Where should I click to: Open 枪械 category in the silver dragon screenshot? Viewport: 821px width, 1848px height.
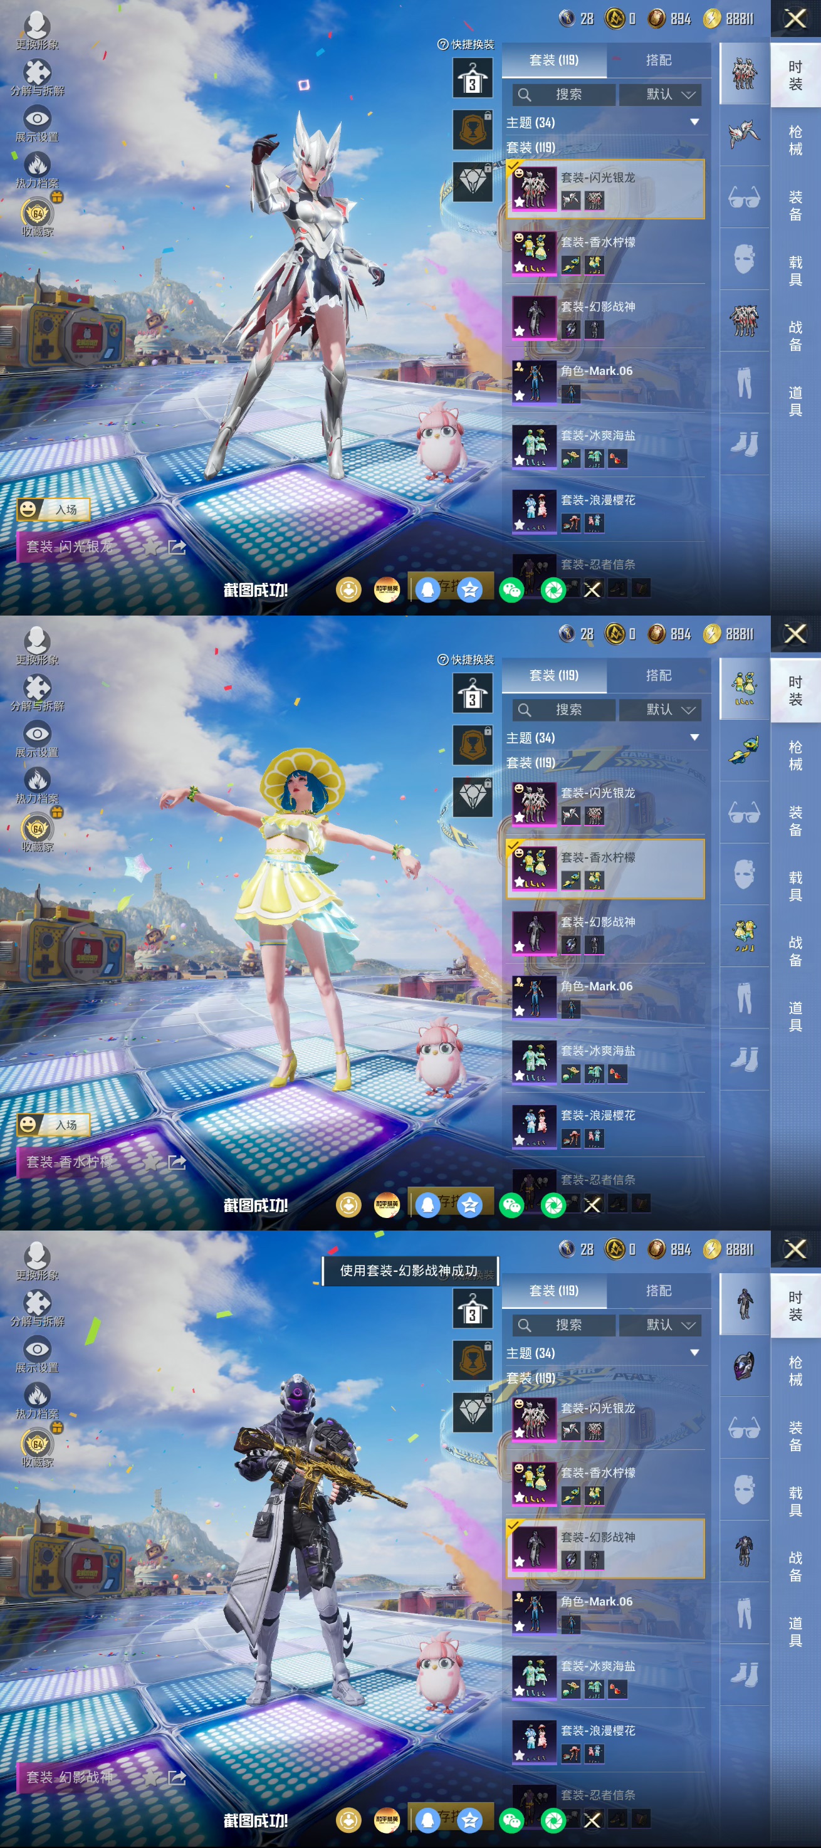795,140
